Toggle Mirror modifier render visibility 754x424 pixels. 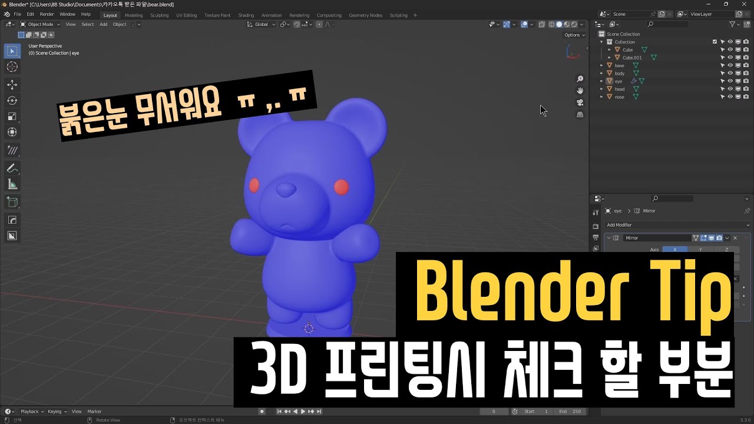719,238
